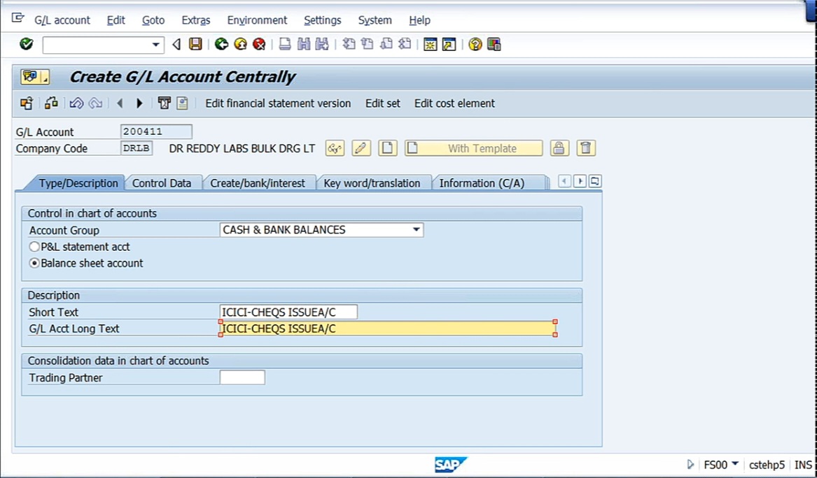Save the G/L account with floppy disk icon
The height and width of the screenshot is (478, 817).
(x=195, y=44)
